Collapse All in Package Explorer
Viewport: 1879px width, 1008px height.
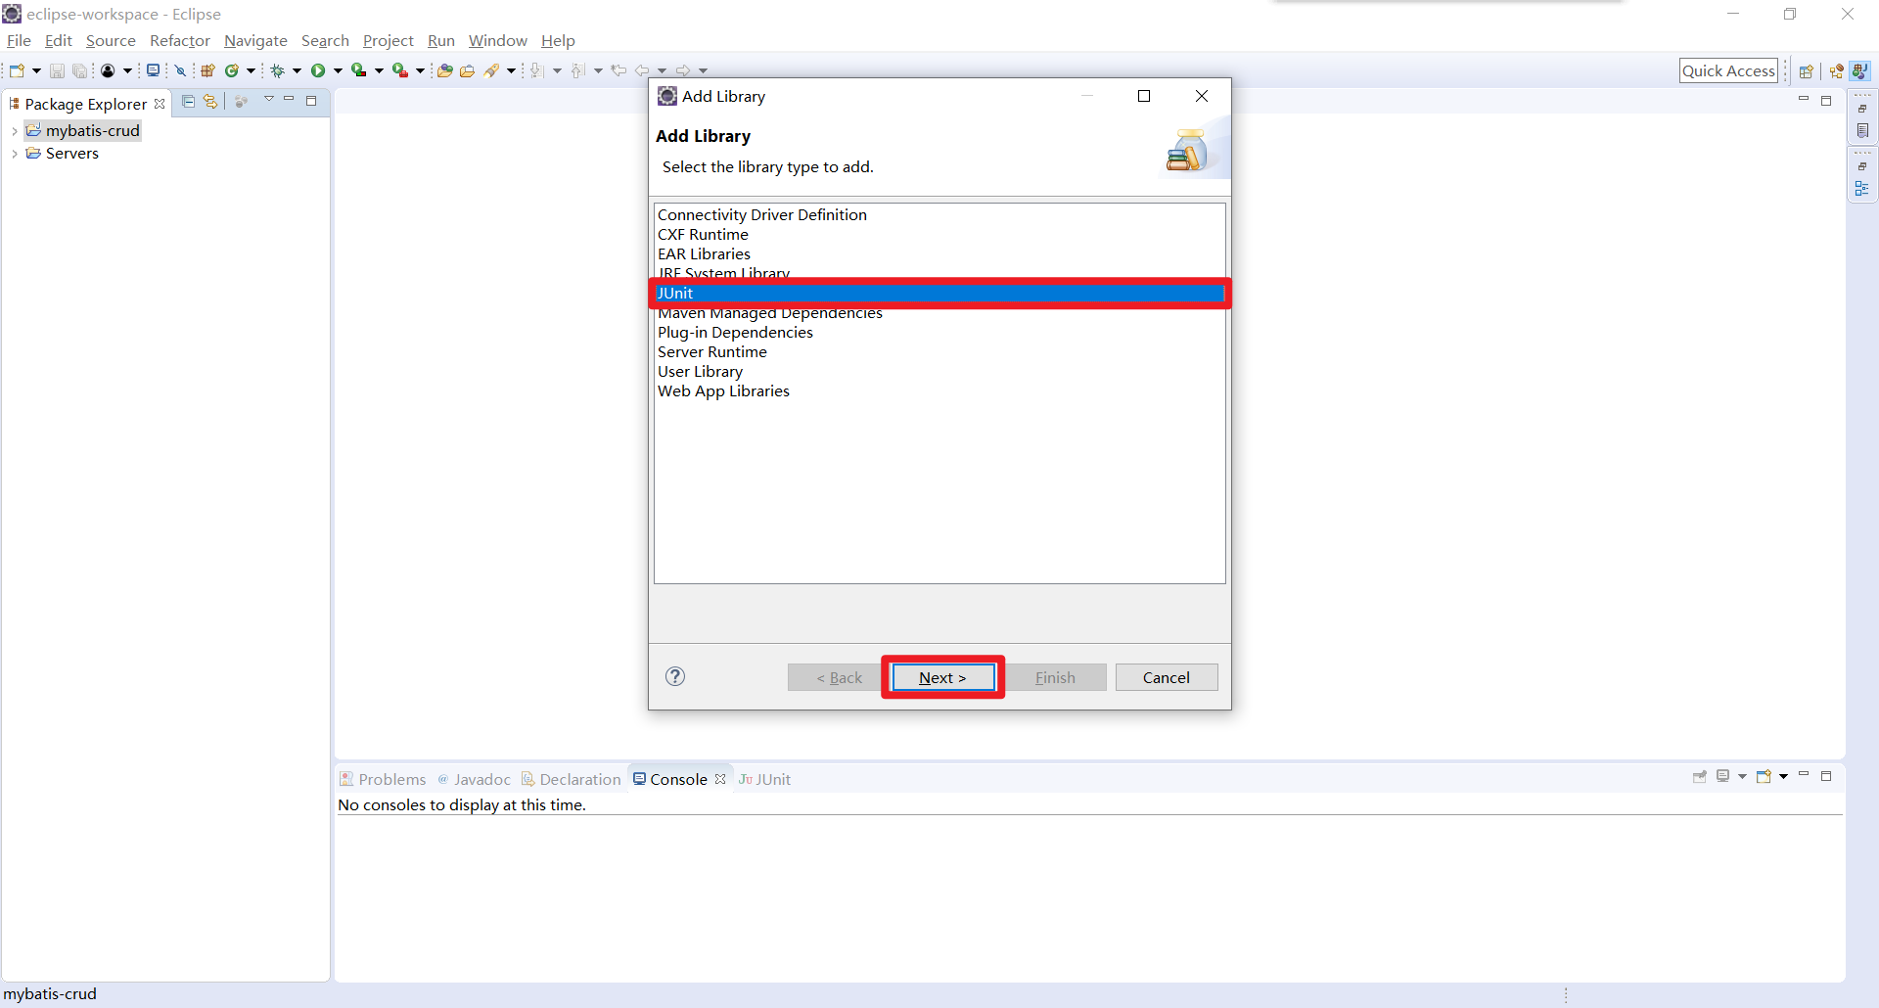click(x=189, y=102)
